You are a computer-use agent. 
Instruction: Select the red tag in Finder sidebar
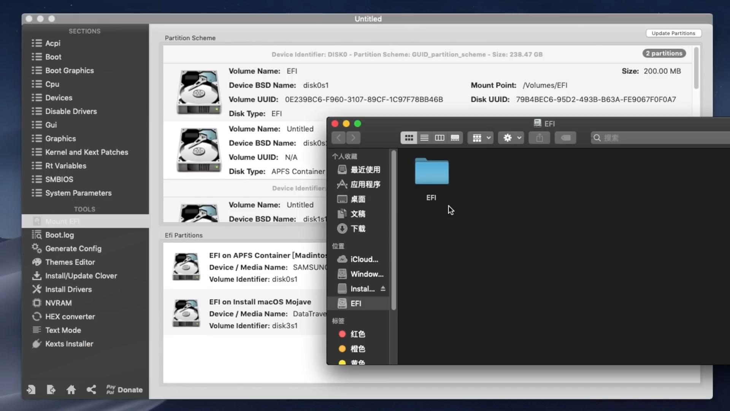pos(357,334)
